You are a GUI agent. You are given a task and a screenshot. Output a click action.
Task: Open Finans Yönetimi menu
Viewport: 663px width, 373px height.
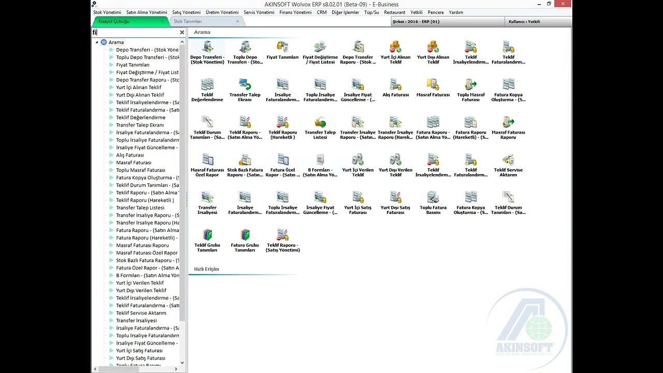[295, 12]
